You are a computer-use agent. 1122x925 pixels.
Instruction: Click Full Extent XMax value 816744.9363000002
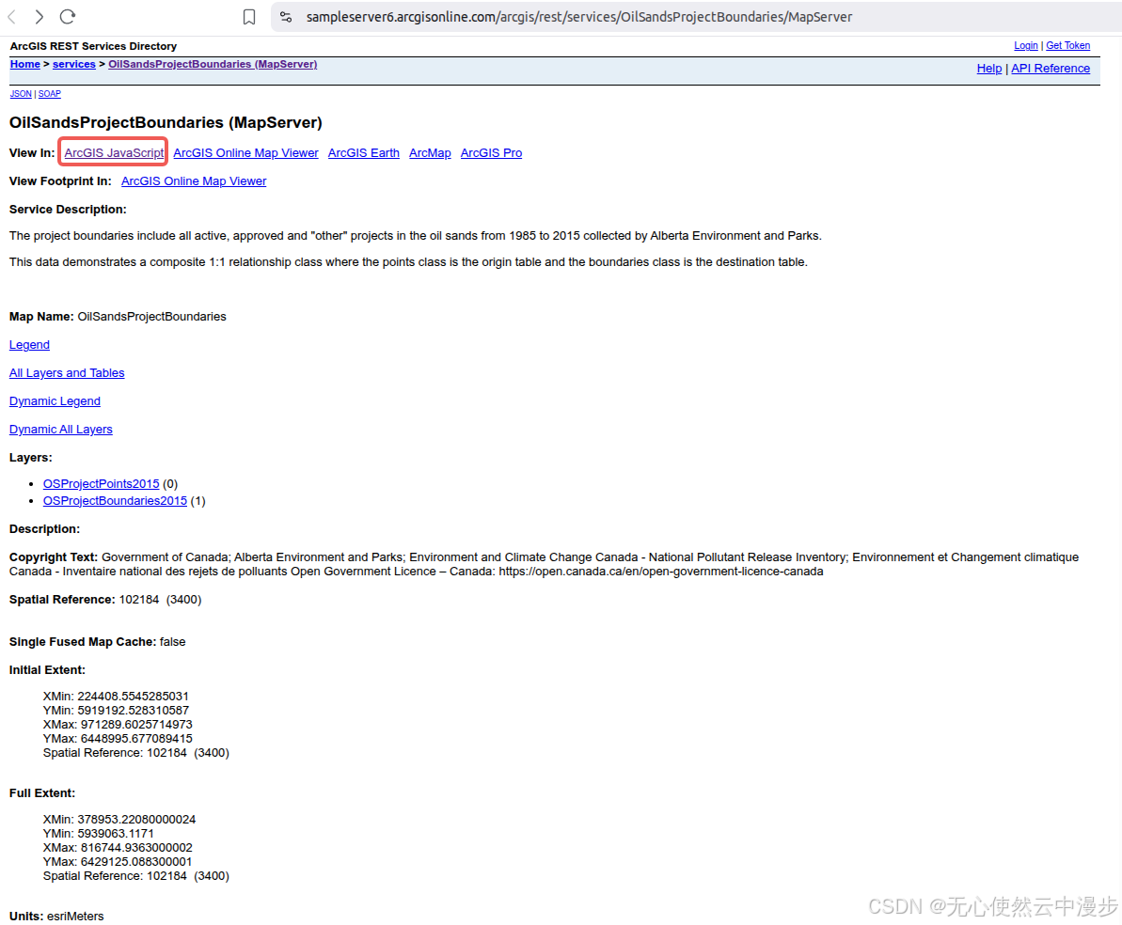coord(136,849)
